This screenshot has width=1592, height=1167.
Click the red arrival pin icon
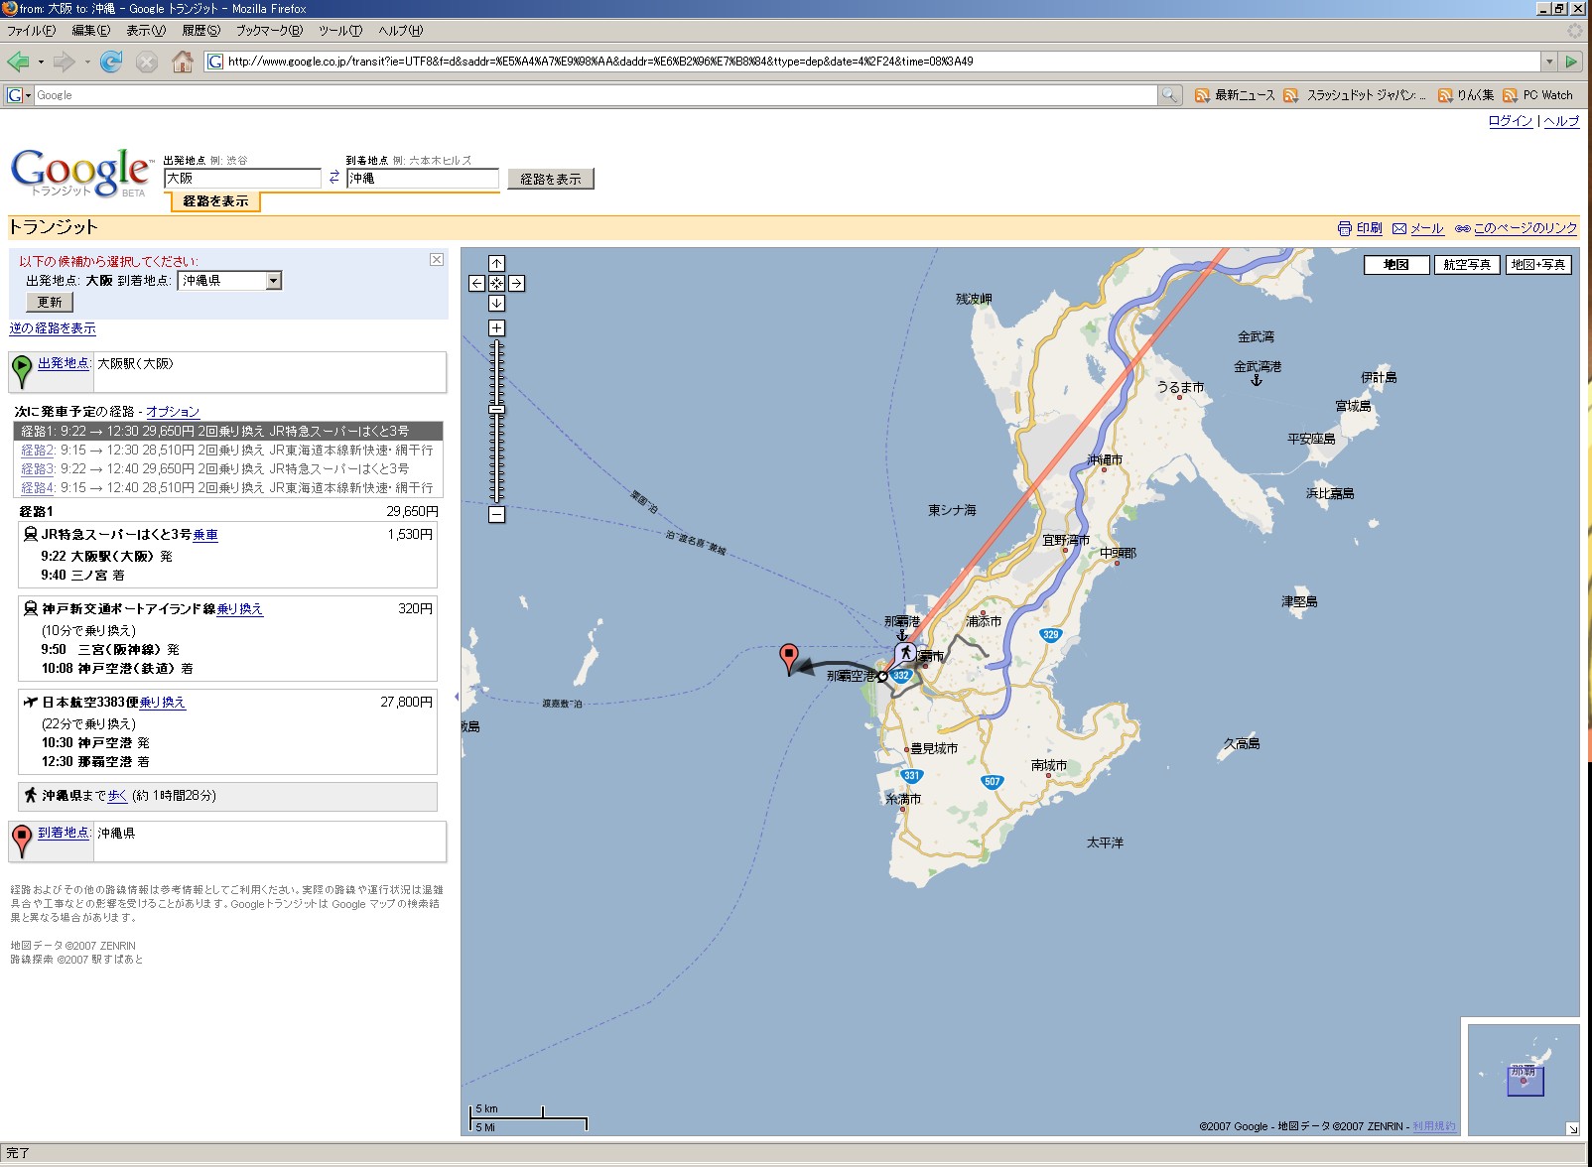click(x=21, y=840)
